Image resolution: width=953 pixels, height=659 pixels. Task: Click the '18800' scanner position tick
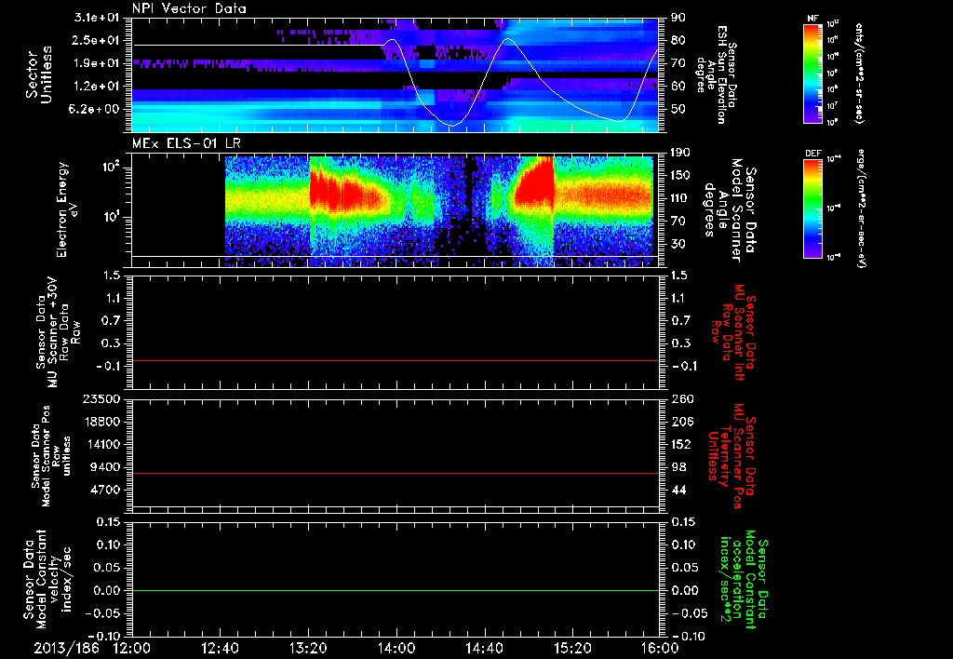tap(101, 422)
